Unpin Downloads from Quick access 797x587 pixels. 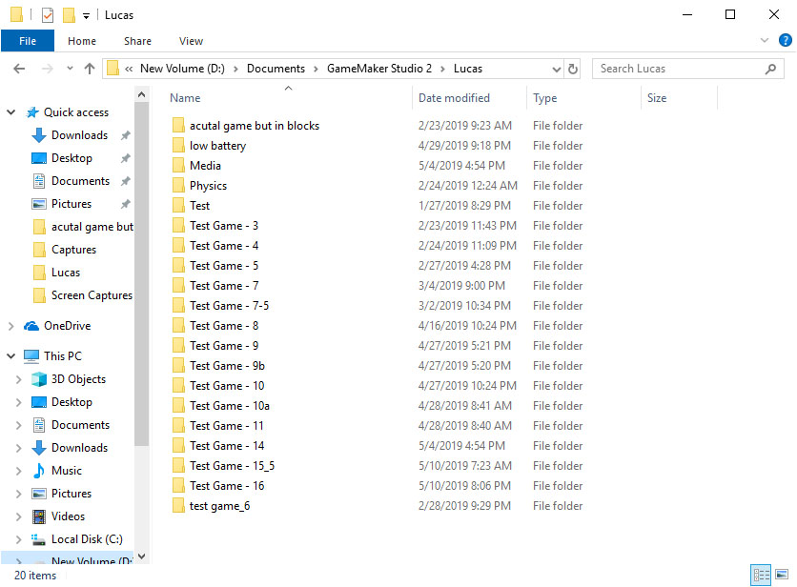click(x=124, y=134)
